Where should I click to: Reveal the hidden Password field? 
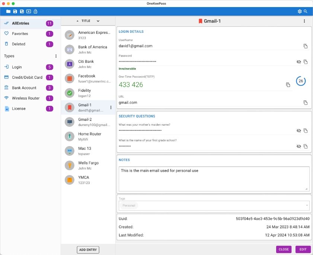298,62
